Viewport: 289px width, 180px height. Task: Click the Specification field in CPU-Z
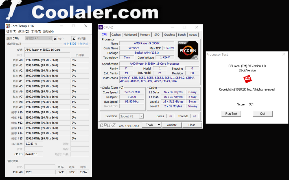[159, 64]
